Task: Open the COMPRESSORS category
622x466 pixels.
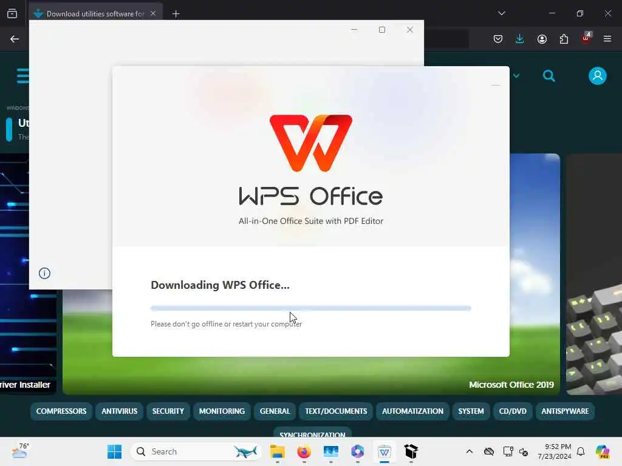Action: click(61, 411)
